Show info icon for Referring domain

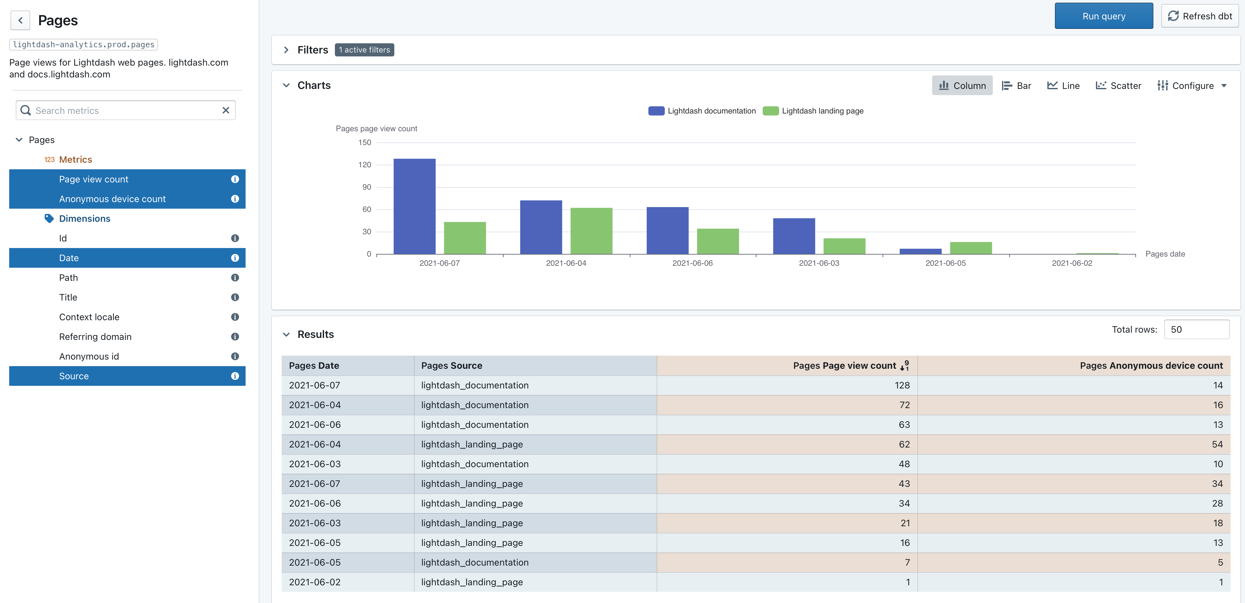point(235,337)
